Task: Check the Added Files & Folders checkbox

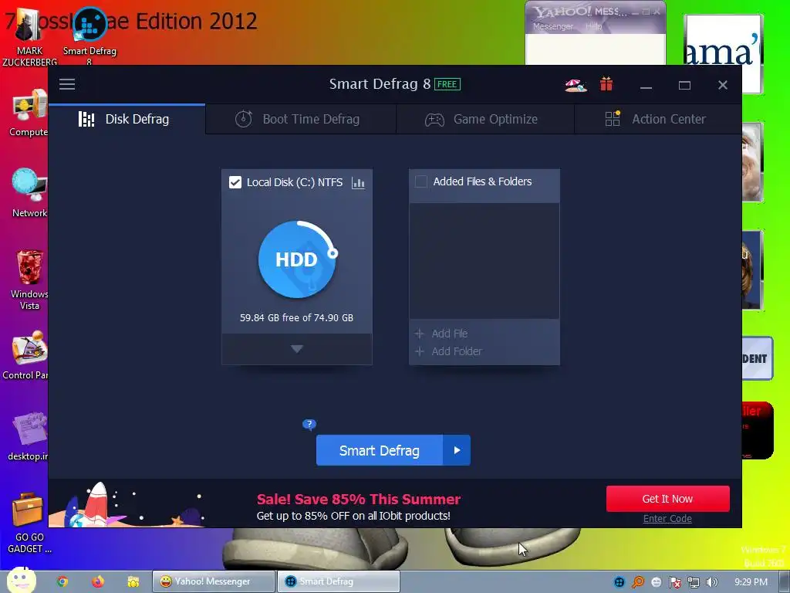Action: [420, 181]
